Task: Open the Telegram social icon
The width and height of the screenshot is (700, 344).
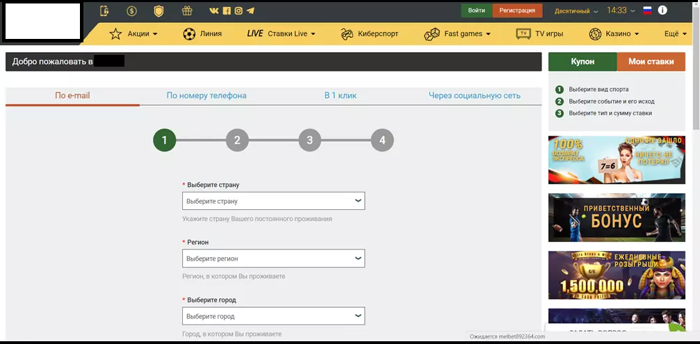Action: 250,10
